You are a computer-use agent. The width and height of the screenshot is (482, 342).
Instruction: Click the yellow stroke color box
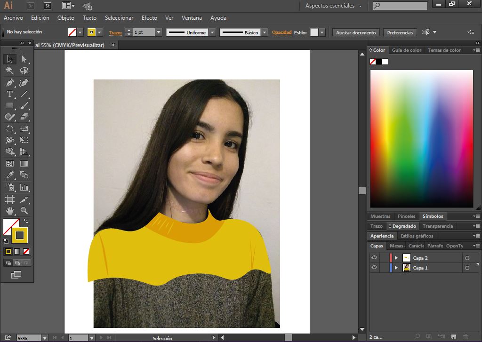(x=20, y=235)
